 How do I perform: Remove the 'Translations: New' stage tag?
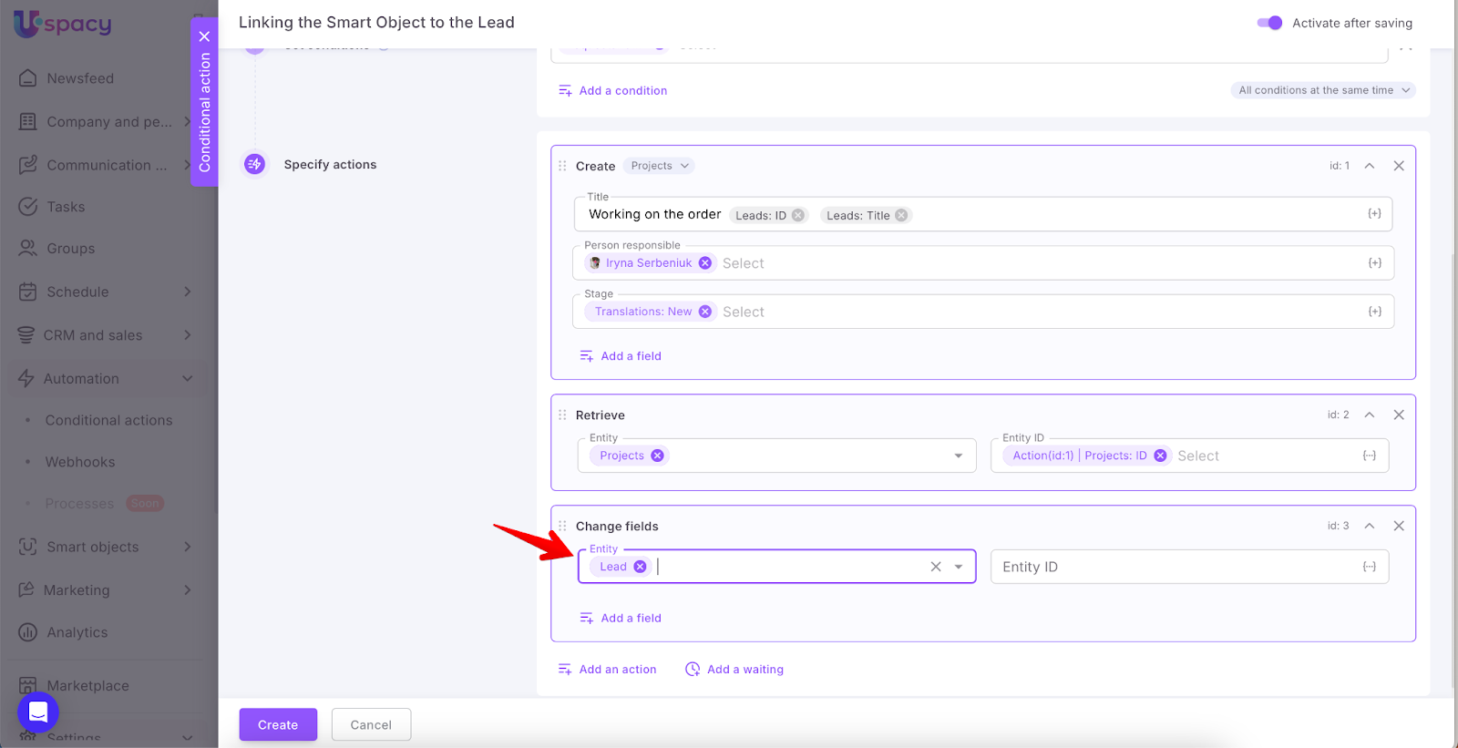tap(704, 312)
